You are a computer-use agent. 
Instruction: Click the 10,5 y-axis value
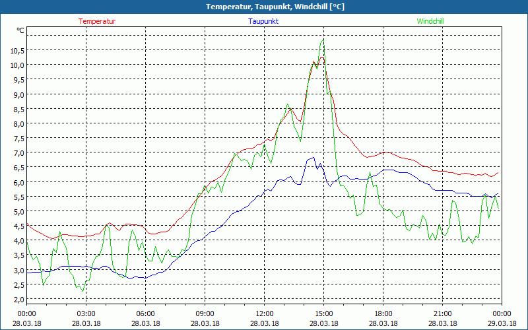(x=17, y=51)
